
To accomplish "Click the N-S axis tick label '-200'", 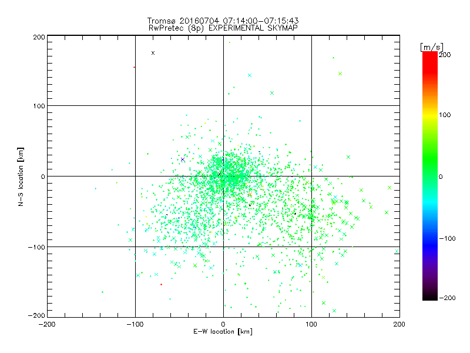I will tap(36, 315).
